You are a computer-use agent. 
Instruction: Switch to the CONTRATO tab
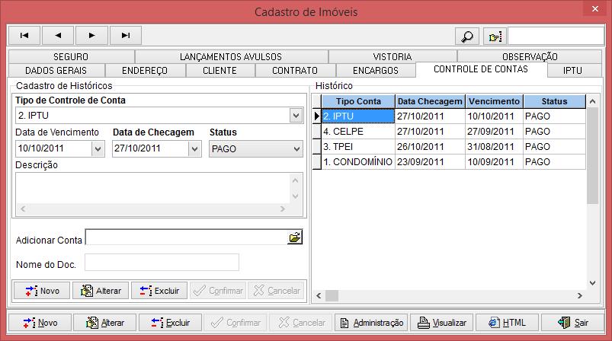(295, 71)
